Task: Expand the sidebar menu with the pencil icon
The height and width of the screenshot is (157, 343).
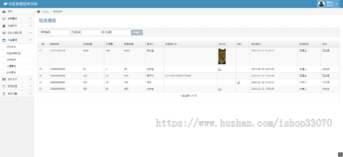Action: click(x=30, y=19)
